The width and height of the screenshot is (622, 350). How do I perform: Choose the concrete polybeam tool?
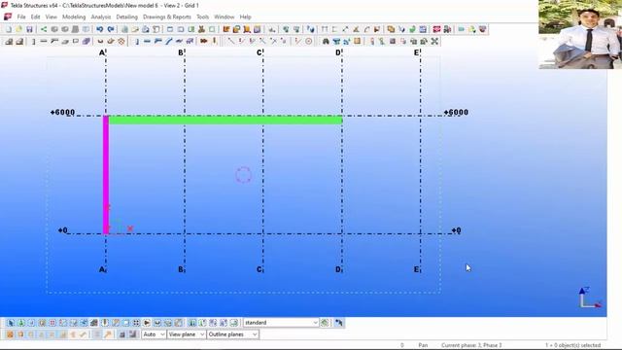[x=157, y=41]
